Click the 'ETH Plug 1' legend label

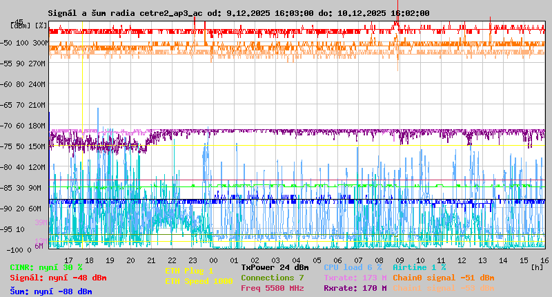[x=189, y=271]
